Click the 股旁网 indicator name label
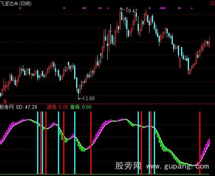The height and width of the screenshot is (176, 215). coord(7,107)
